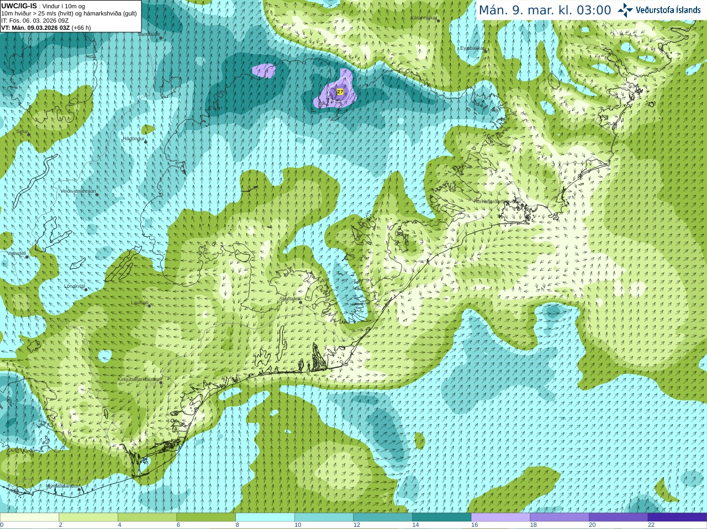Select the 12–14 m/s legend color swatch

coord(383,517)
